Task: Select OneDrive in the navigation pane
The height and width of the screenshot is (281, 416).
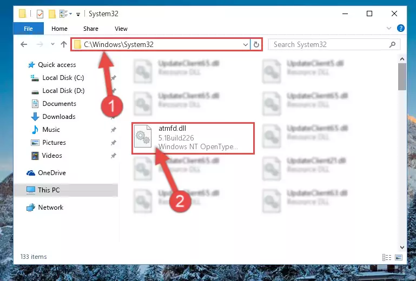Action: tap(52, 173)
